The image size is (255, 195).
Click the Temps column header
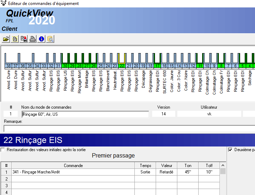pyautogui.click(x=145, y=166)
